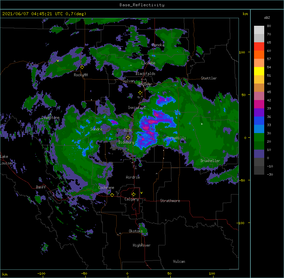Click the Lacombe city label
Viewport: 284px width, 278px height.
coord(148,63)
